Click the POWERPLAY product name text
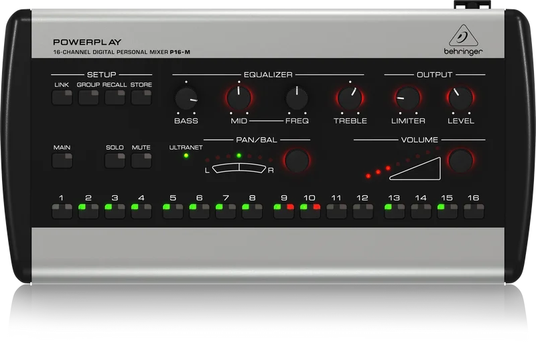The height and width of the screenshot is (343, 536). [87, 42]
